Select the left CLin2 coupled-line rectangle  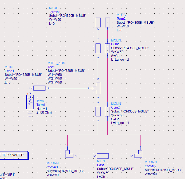click(98, 111)
